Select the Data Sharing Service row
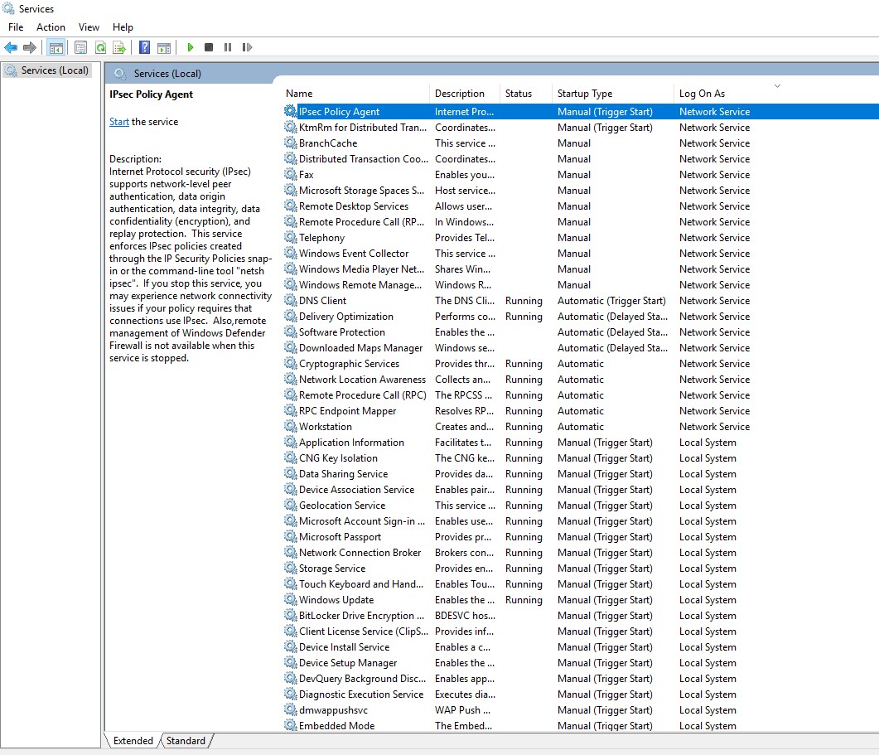This screenshot has width=879, height=755. 580,473
